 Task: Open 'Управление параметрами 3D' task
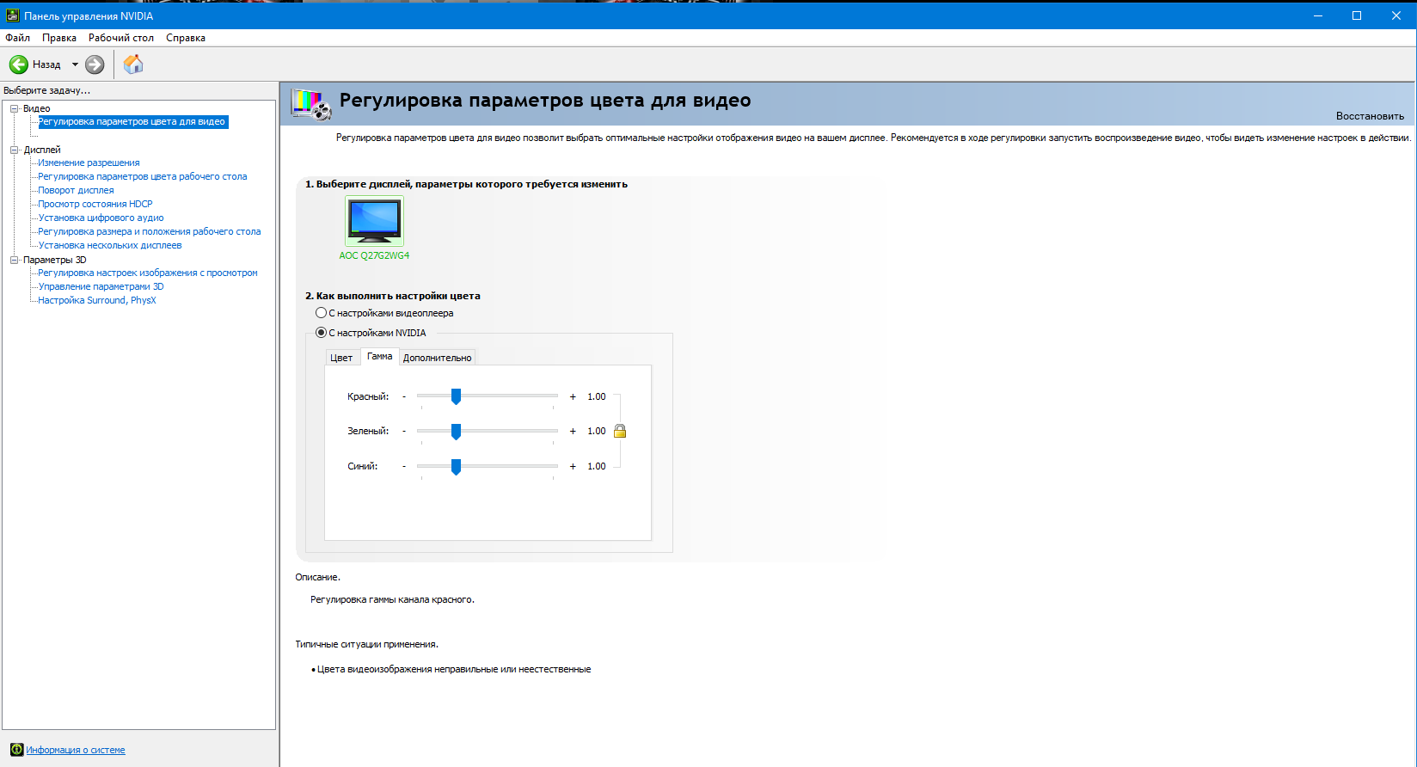tap(101, 286)
